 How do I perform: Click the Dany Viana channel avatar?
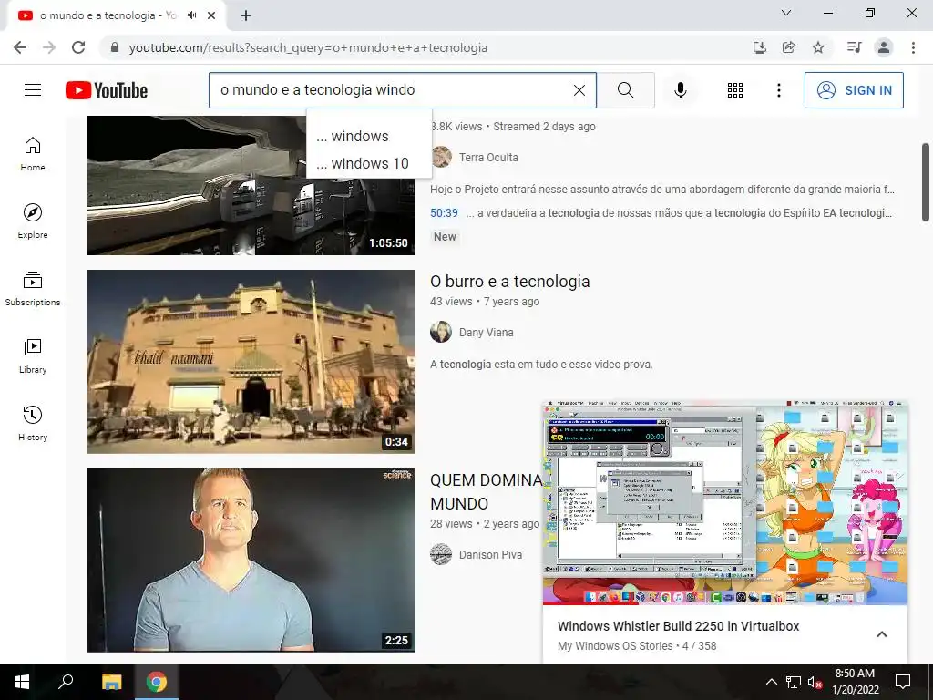click(x=441, y=332)
